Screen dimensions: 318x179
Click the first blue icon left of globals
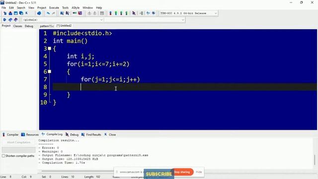pyautogui.click(x=4, y=20)
